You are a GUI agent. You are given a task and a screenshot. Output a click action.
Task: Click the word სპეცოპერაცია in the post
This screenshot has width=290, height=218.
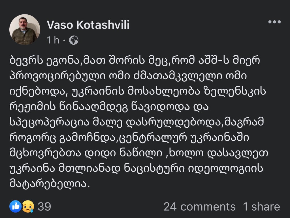(x=49, y=122)
